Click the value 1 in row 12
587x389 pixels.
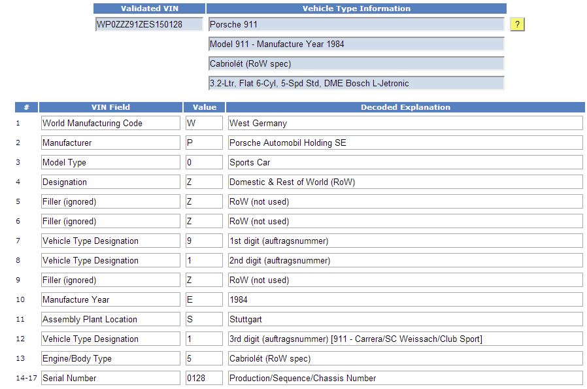click(204, 339)
